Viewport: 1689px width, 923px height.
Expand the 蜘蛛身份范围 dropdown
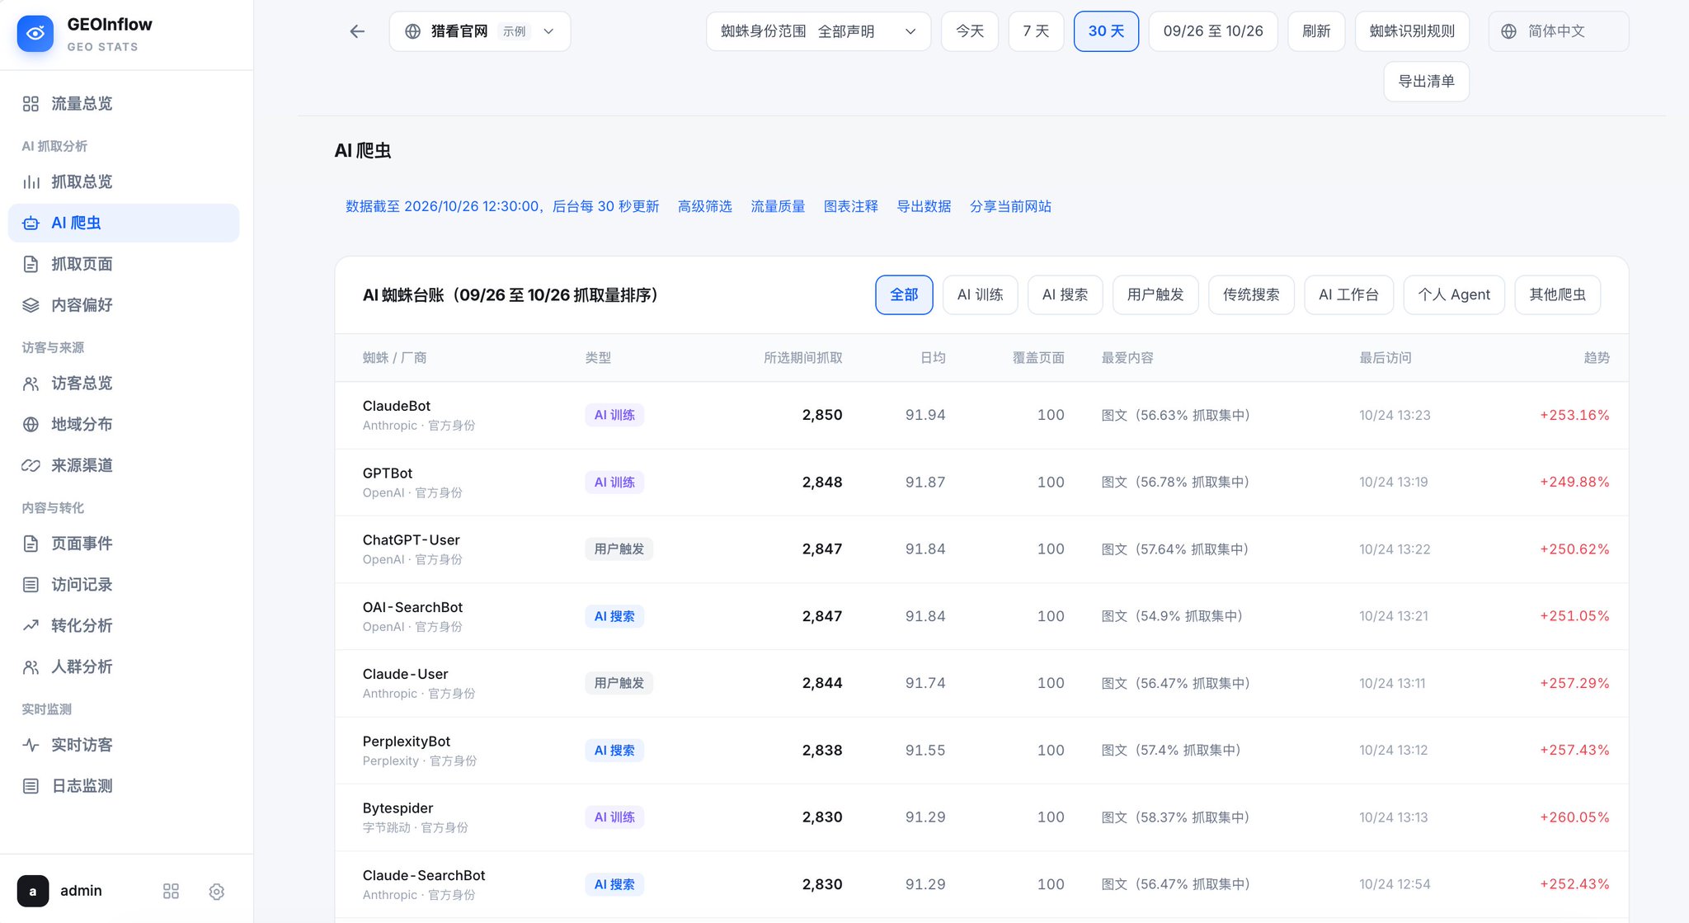[818, 31]
